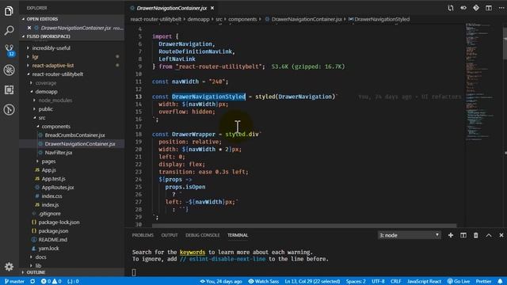Open the terminal selector dropdown 3: node

click(409, 235)
